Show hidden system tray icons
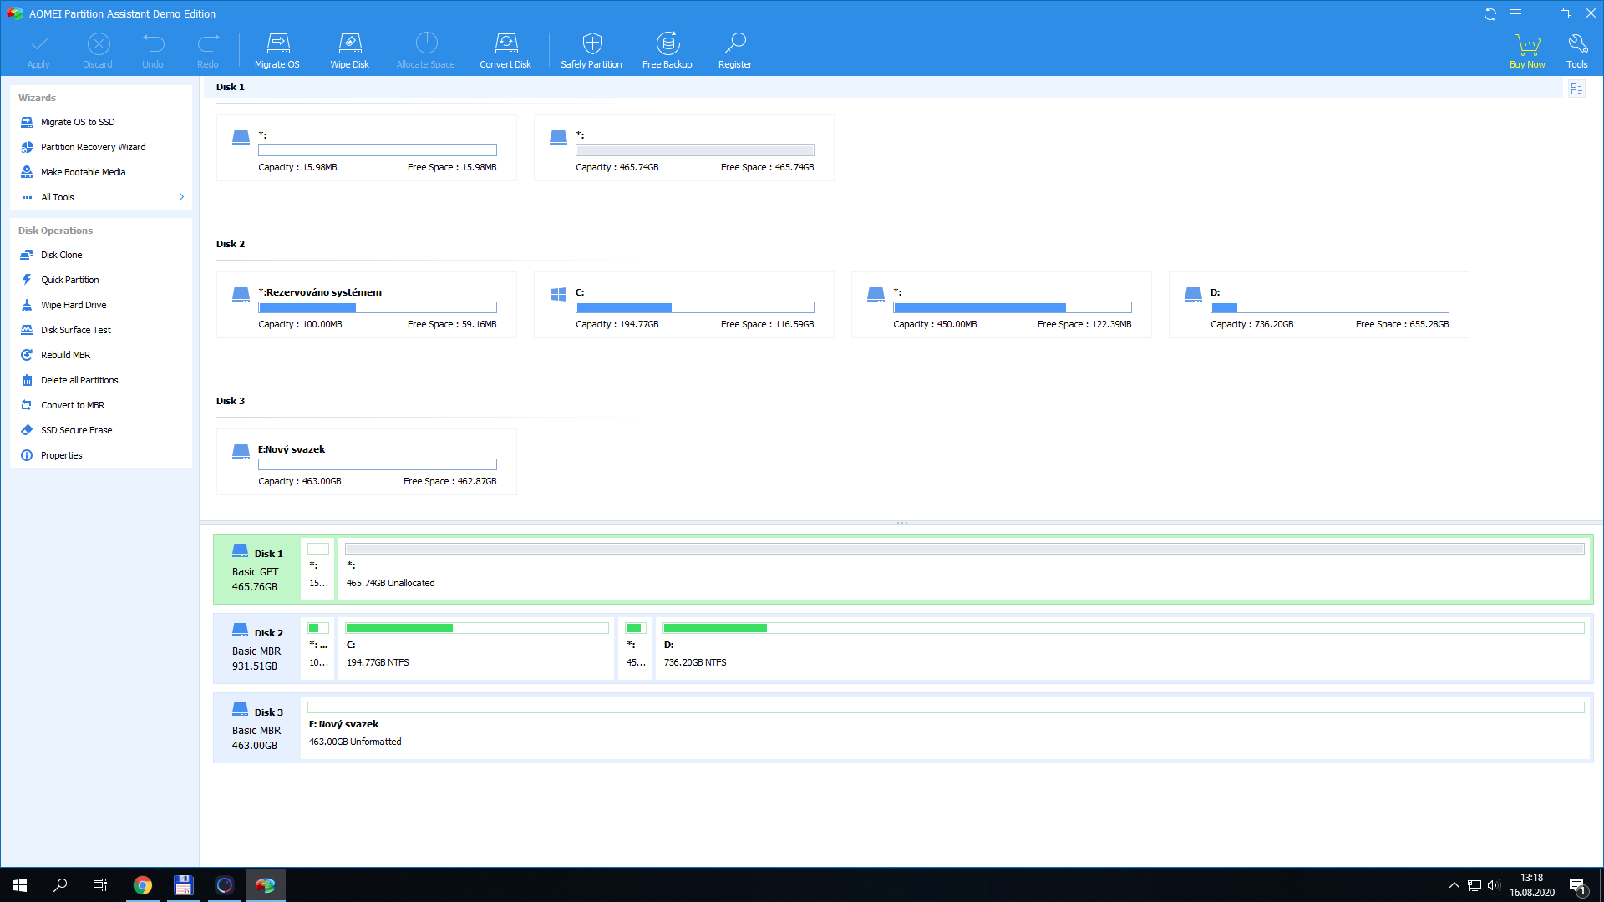1604x902 pixels. (x=1454, y=885)
